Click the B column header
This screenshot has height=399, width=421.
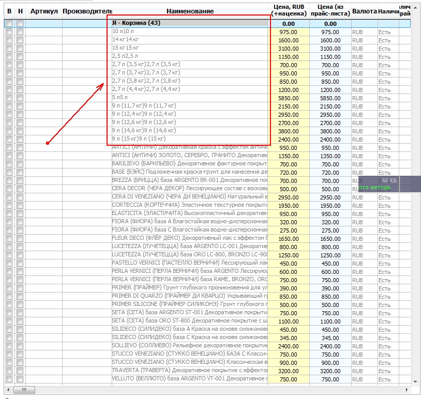[9, 11]
